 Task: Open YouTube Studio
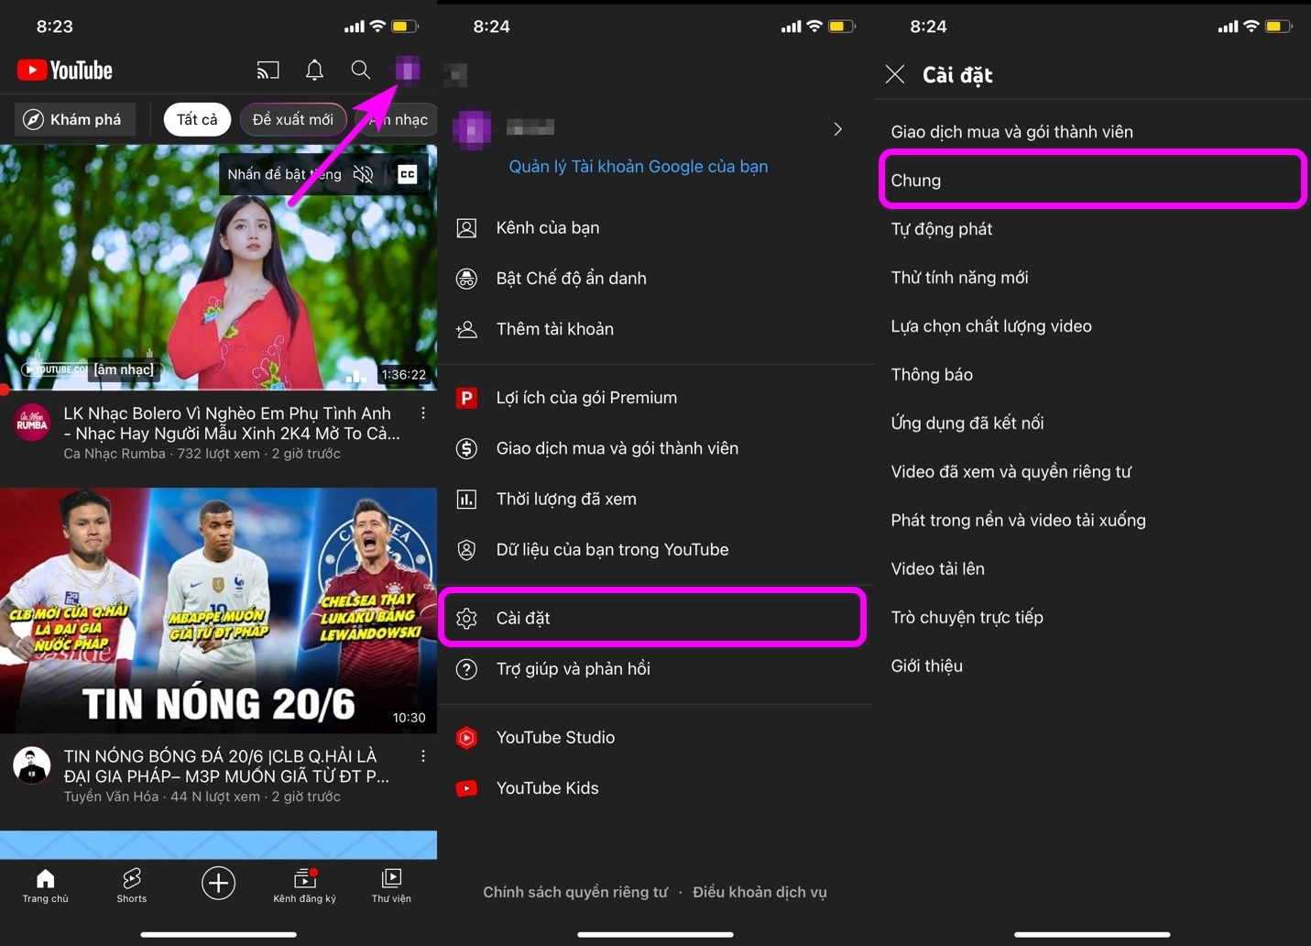(554, 737)
